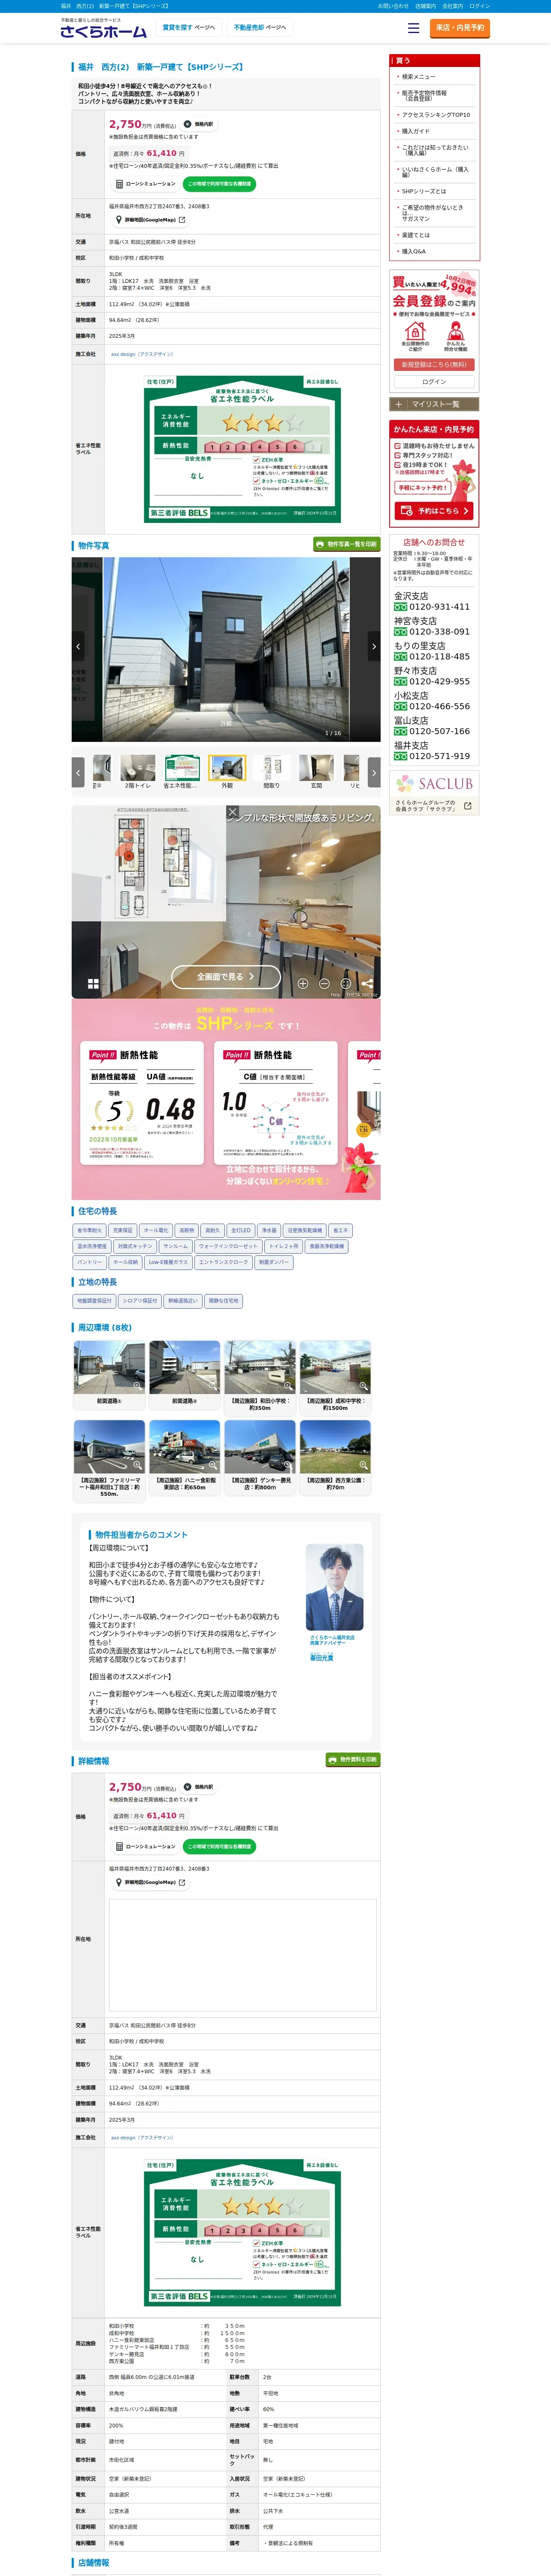Expand the マイリスト一覧 plus bar
The height and width of the screenshot is (2576, 551).
[434, 405]
